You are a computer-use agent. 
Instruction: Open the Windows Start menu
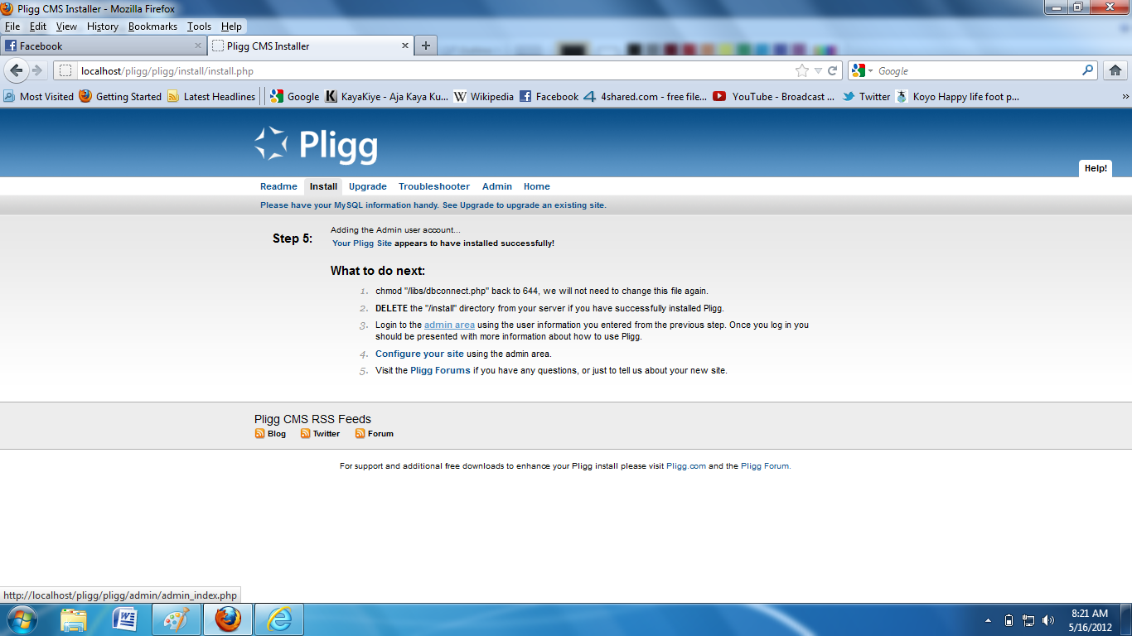pyautogui.click(x=22, y=619)
